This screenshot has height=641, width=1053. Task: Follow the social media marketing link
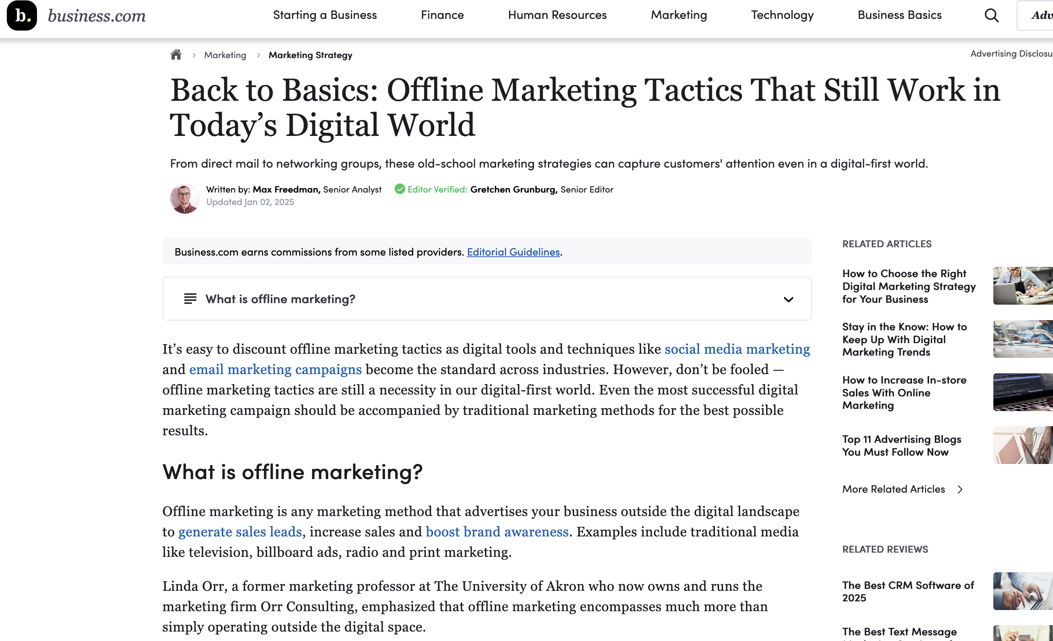737,349
